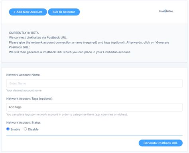Click the tags categorise hint text
The image size is (189, 153).
click(x=67, y=114)
